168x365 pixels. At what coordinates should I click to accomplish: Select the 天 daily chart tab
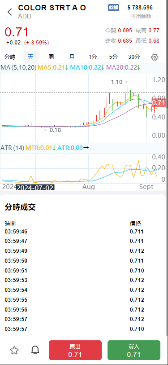30,57
